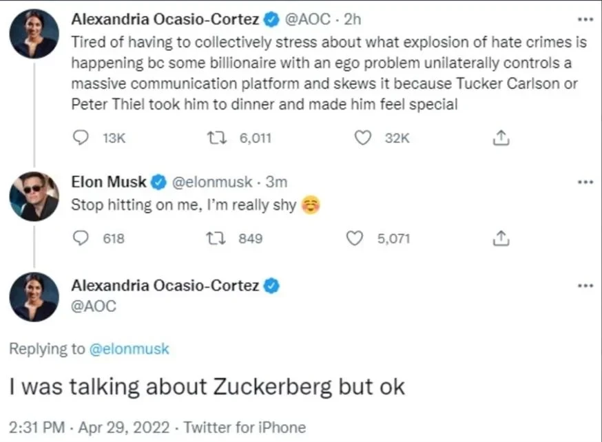Click the verified badge on AOC's bottom tweet
Image resolution: width=602 pixels, height=442 pixels.
click(273, 285)
